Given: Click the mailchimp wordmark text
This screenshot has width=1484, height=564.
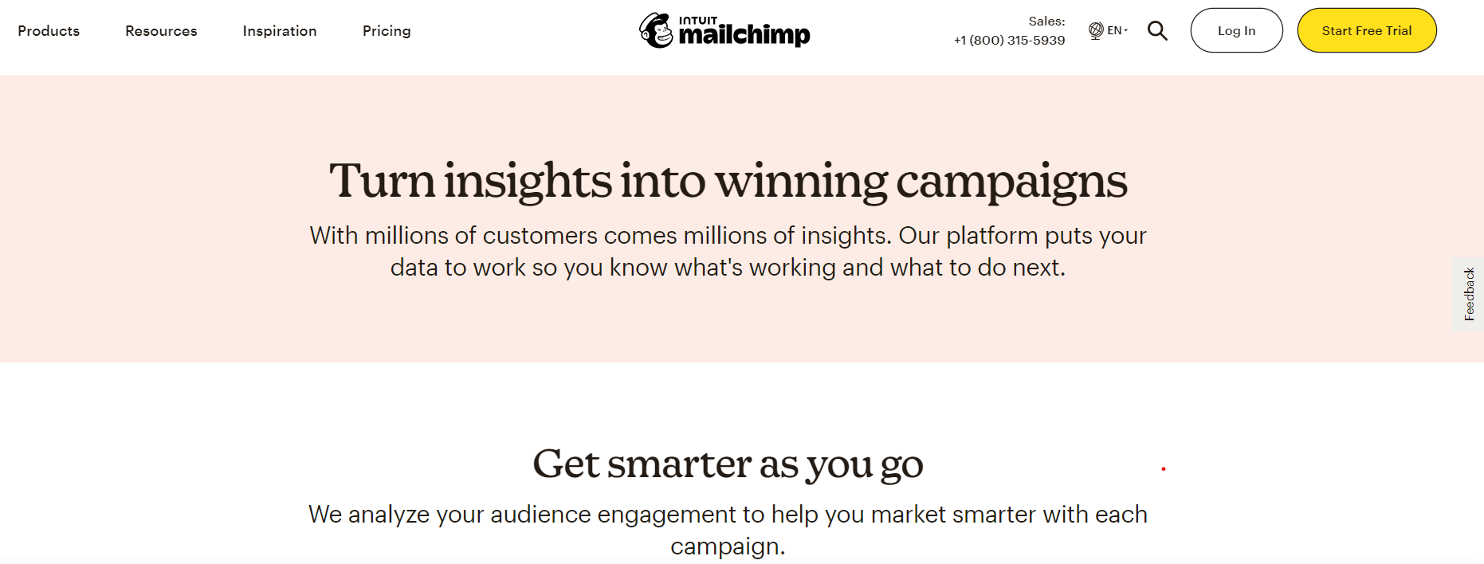Looking at the screenshot, I should click(x=744, y=36).
